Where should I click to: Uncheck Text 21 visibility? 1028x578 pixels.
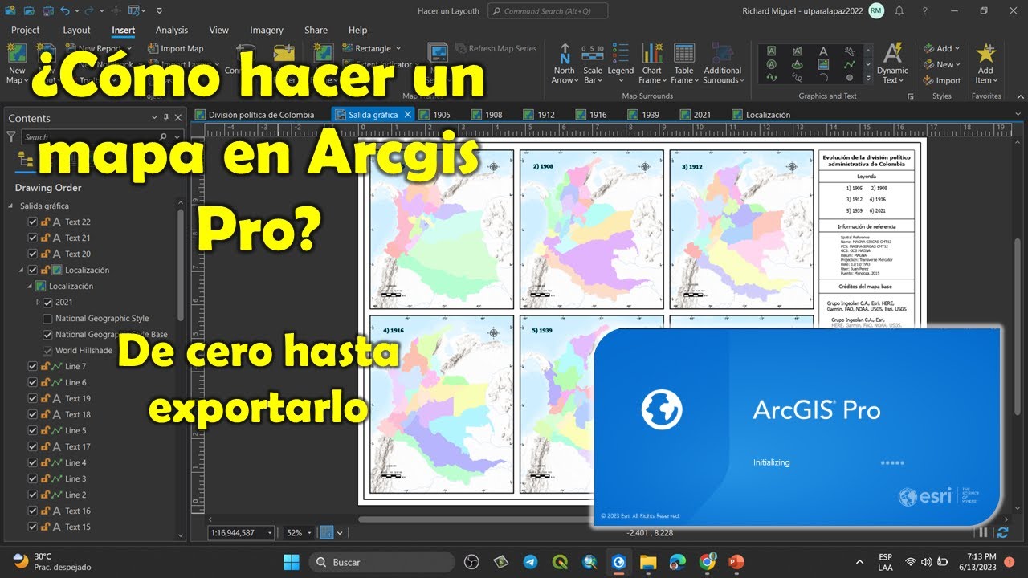pos(33,238)
